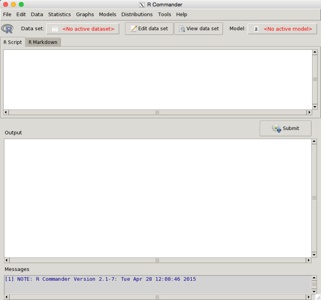Click the script pane scroll down arrow

[315, 107]
